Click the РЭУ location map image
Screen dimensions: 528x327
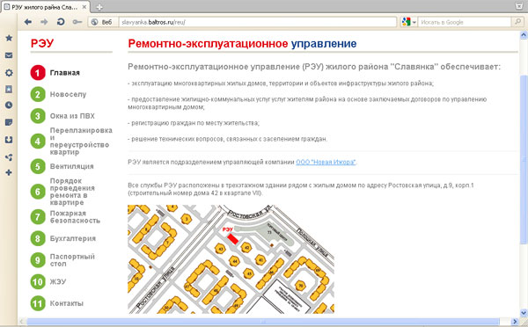pos(231,259)
